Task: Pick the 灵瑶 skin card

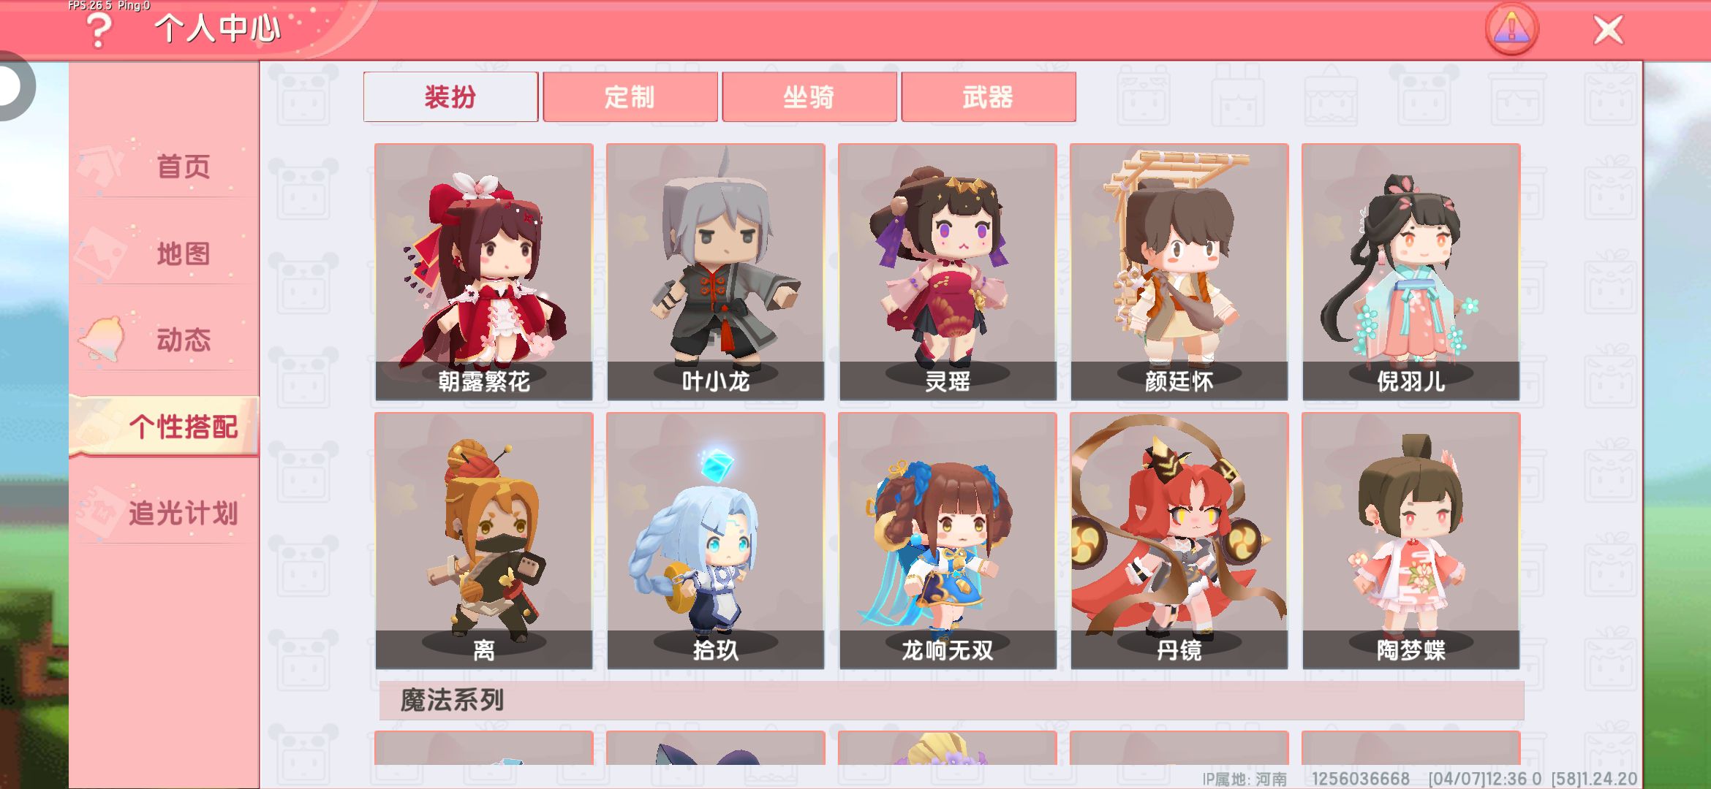Action: click(x=948, y=272)
